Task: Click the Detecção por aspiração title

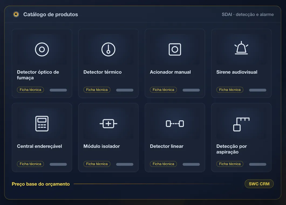Action: (x=231, y=149)
